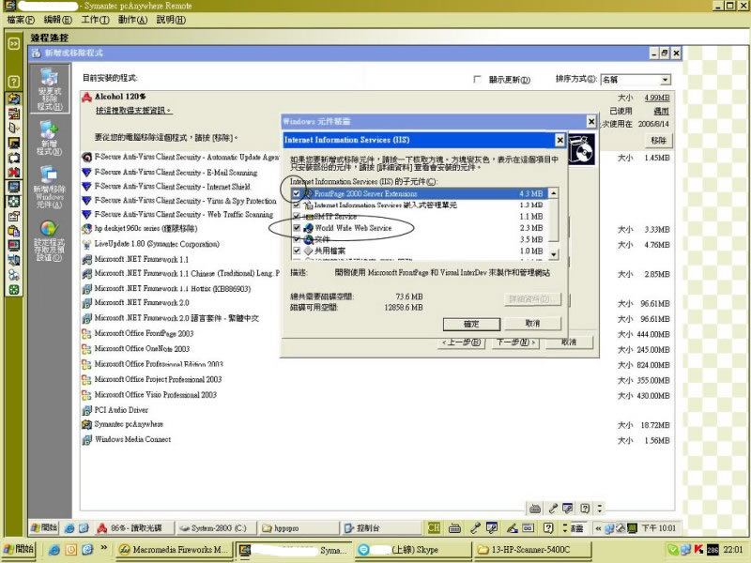Open the 編輯(E) menu
The height and width of the screenshot is (563, 751).
point(57,20)
